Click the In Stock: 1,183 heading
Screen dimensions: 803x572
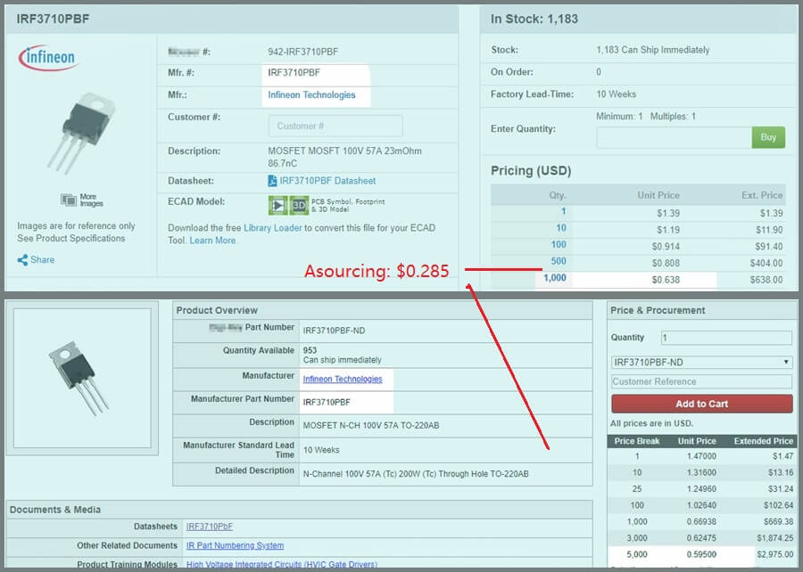pos(534,20)
